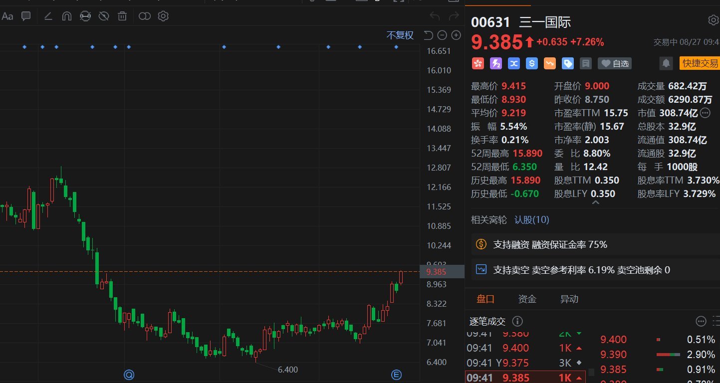Toggle 自选 watchlist heart button

pyautogui.click(x=615, y=63)
